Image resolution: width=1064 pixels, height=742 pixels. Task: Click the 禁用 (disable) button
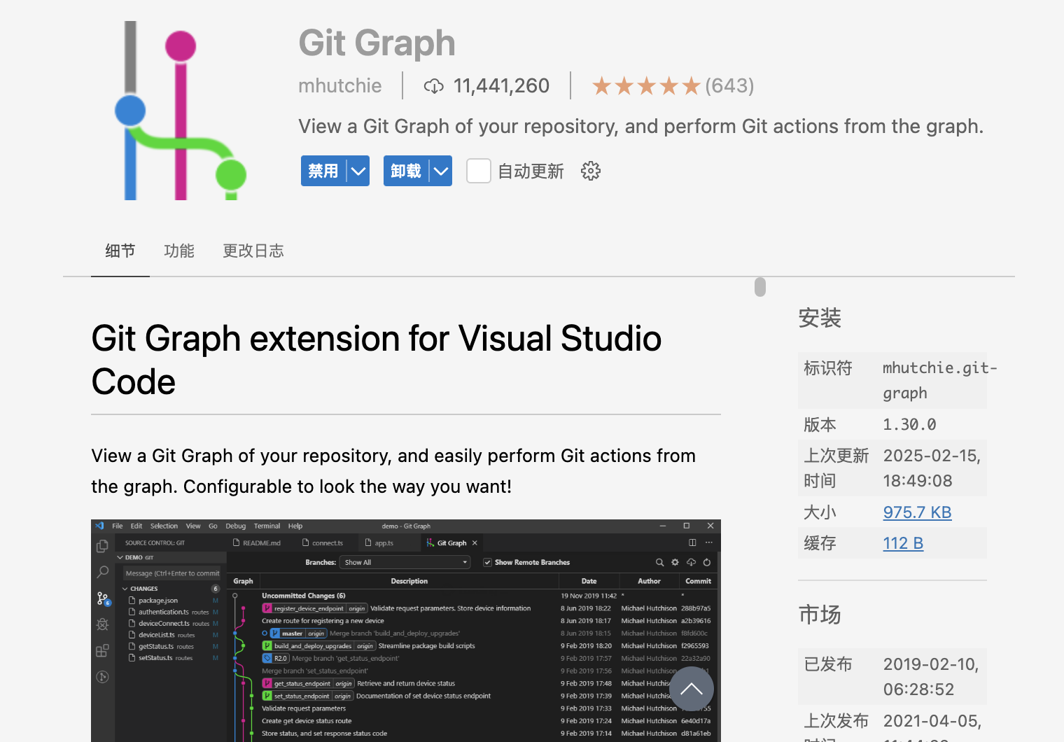323,171
